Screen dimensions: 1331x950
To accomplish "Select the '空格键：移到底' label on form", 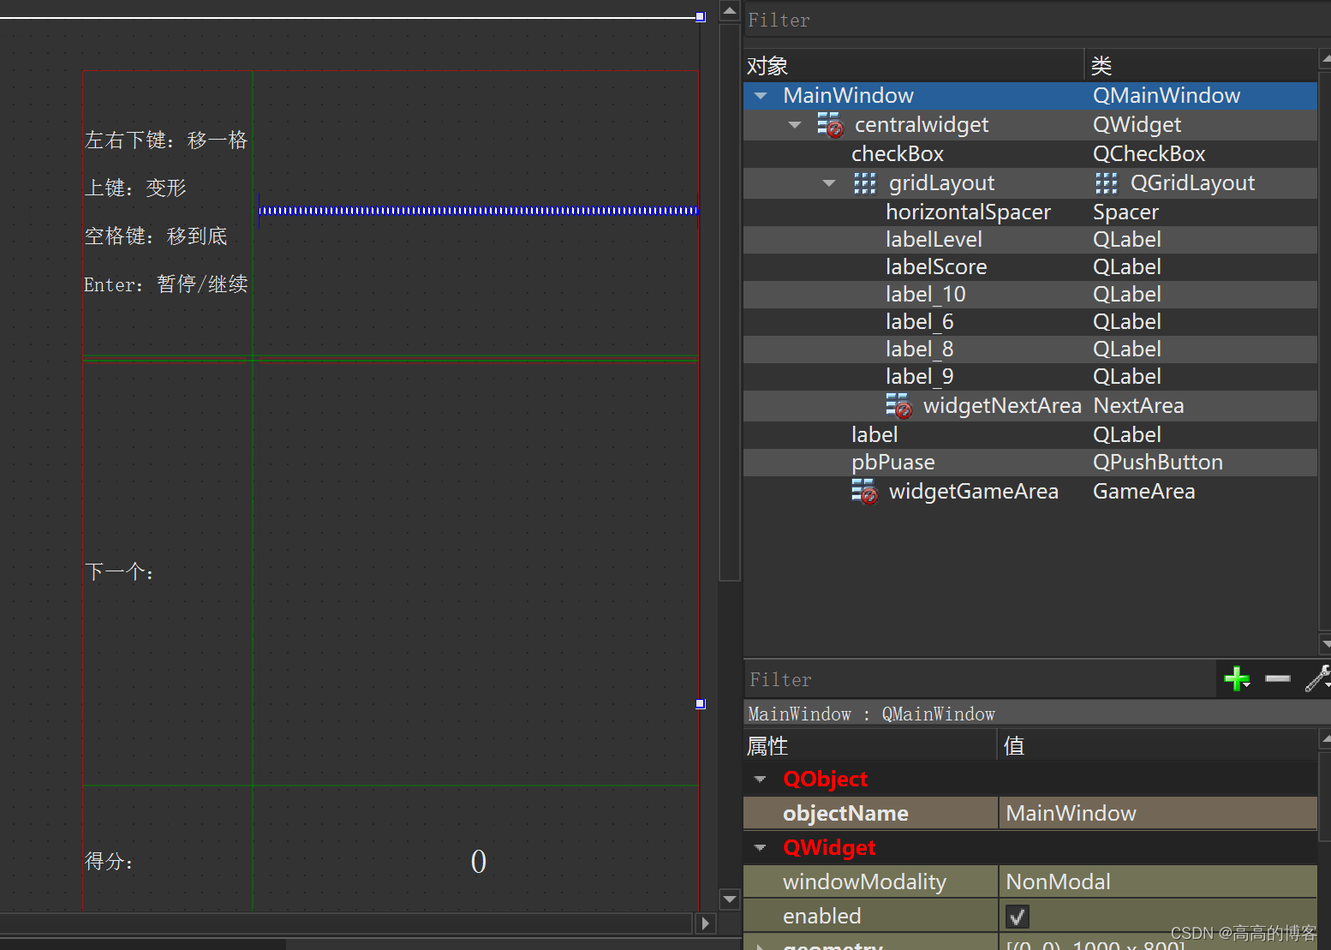I will [156, 236].
